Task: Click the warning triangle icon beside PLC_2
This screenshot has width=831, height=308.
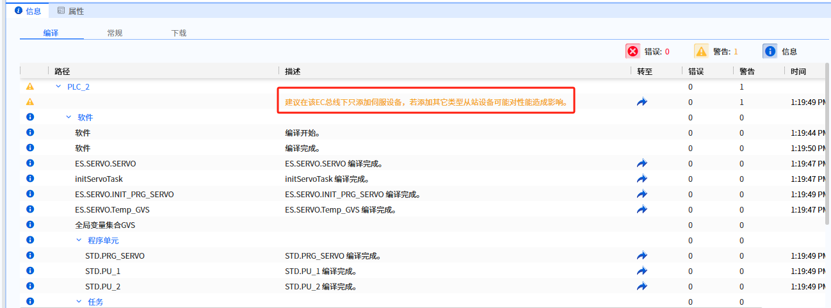Action: tap(30, 86)
